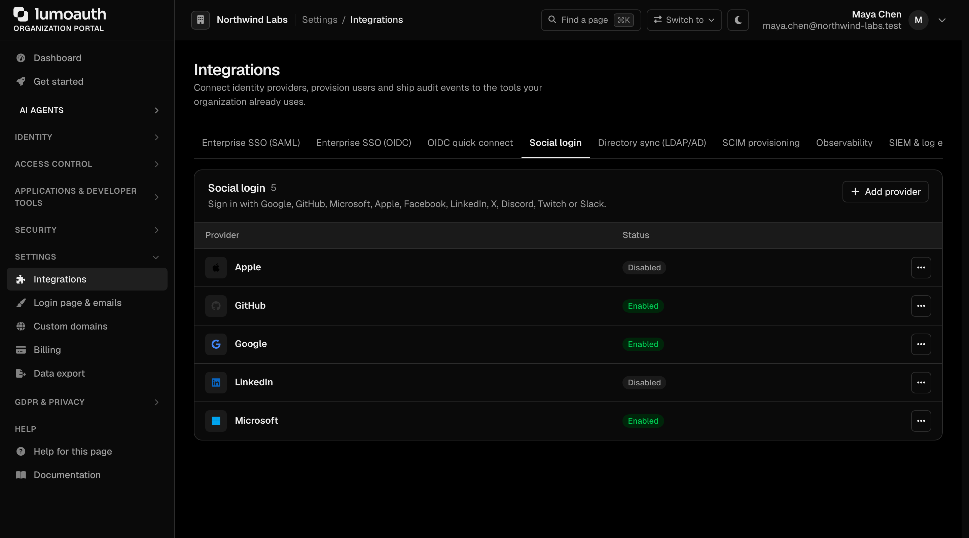Expand the Access Control section

[x=87, y=164]
